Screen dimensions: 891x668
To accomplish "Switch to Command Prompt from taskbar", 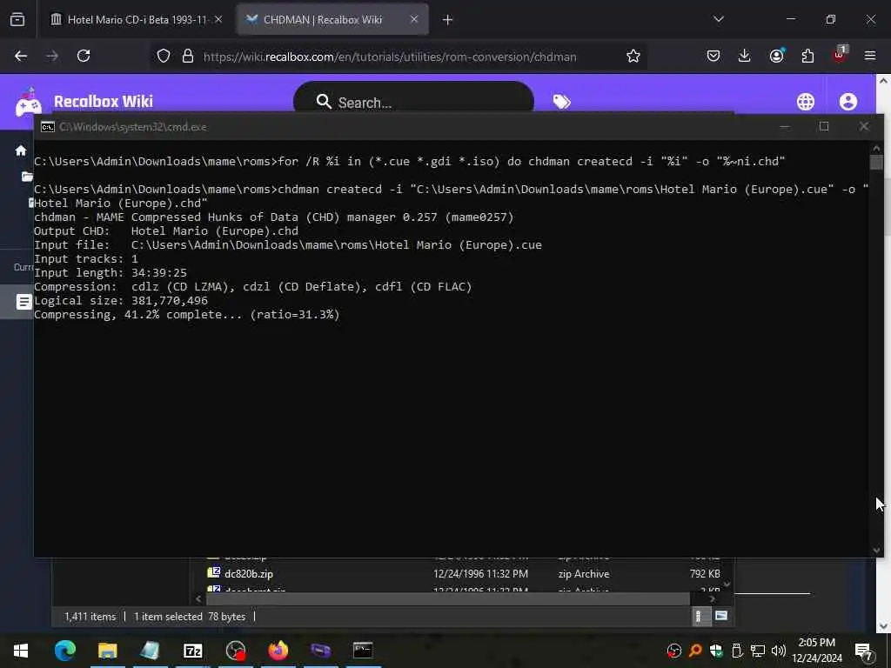I will pyautogui.click(x=363, y=650).
